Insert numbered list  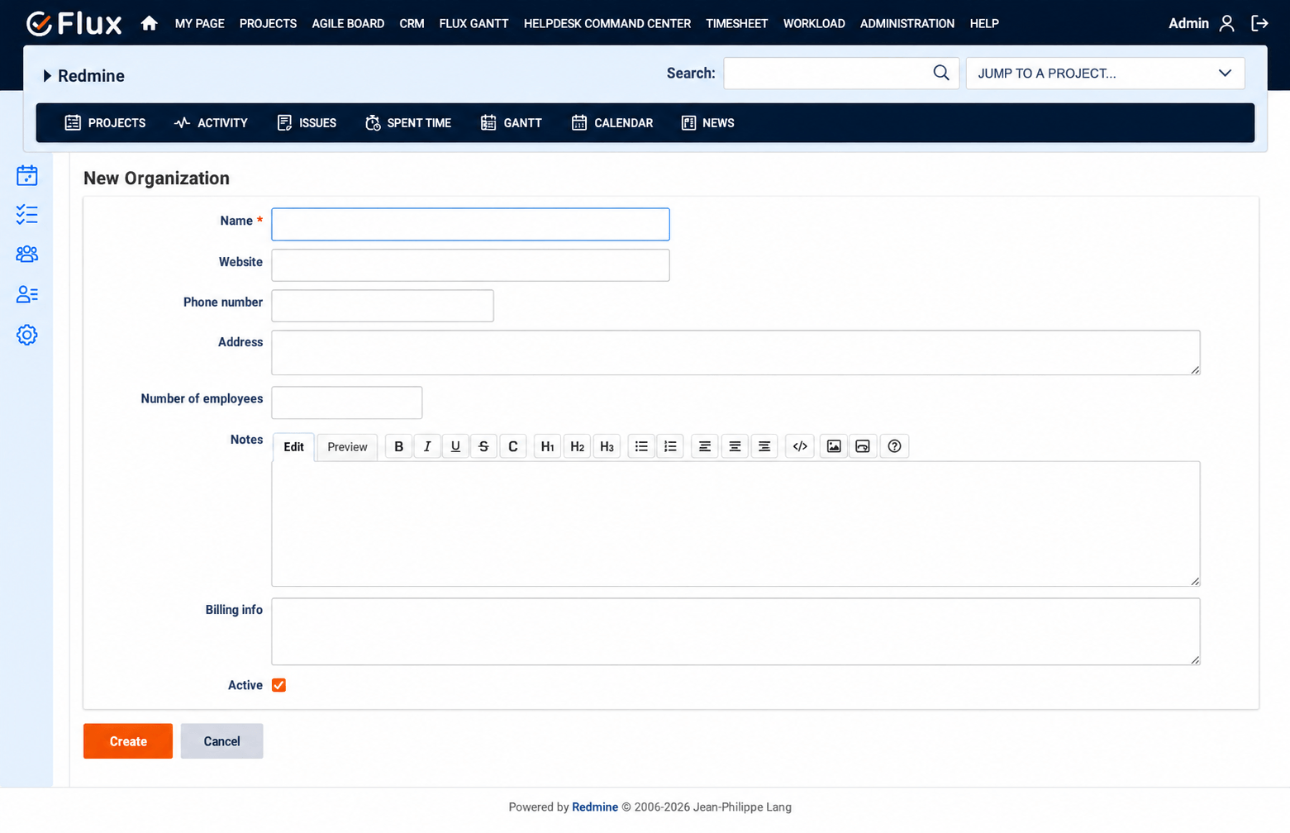click(x=670, y=446)
